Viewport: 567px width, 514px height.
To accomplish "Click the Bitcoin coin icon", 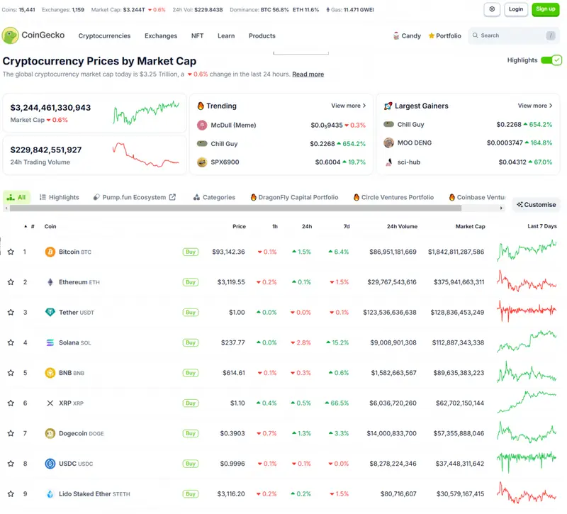I will point(50,252).
